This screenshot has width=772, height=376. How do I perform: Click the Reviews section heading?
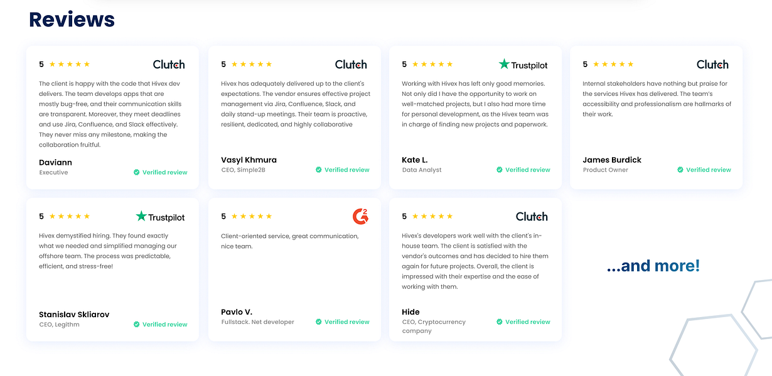[72, 19]
